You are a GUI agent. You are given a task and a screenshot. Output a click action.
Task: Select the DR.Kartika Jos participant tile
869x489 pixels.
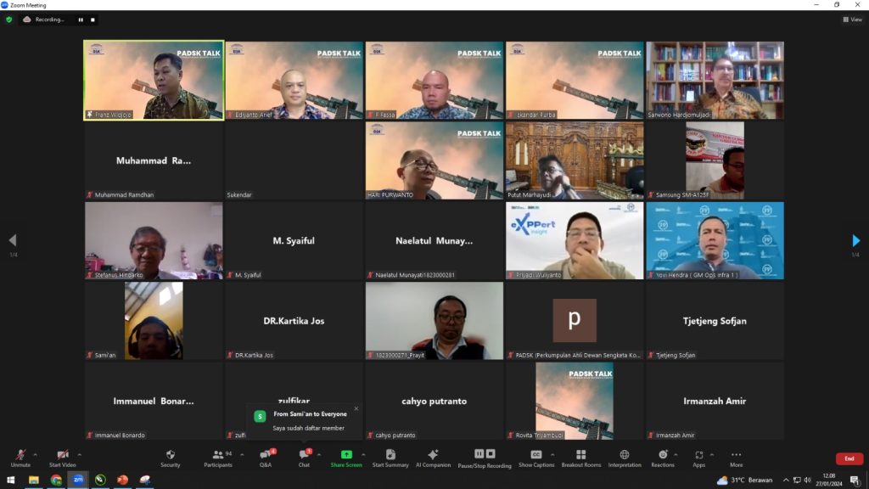(x=294, y=320)
